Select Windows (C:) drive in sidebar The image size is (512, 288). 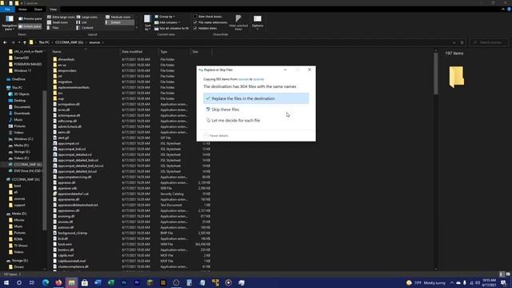point(23,138)
